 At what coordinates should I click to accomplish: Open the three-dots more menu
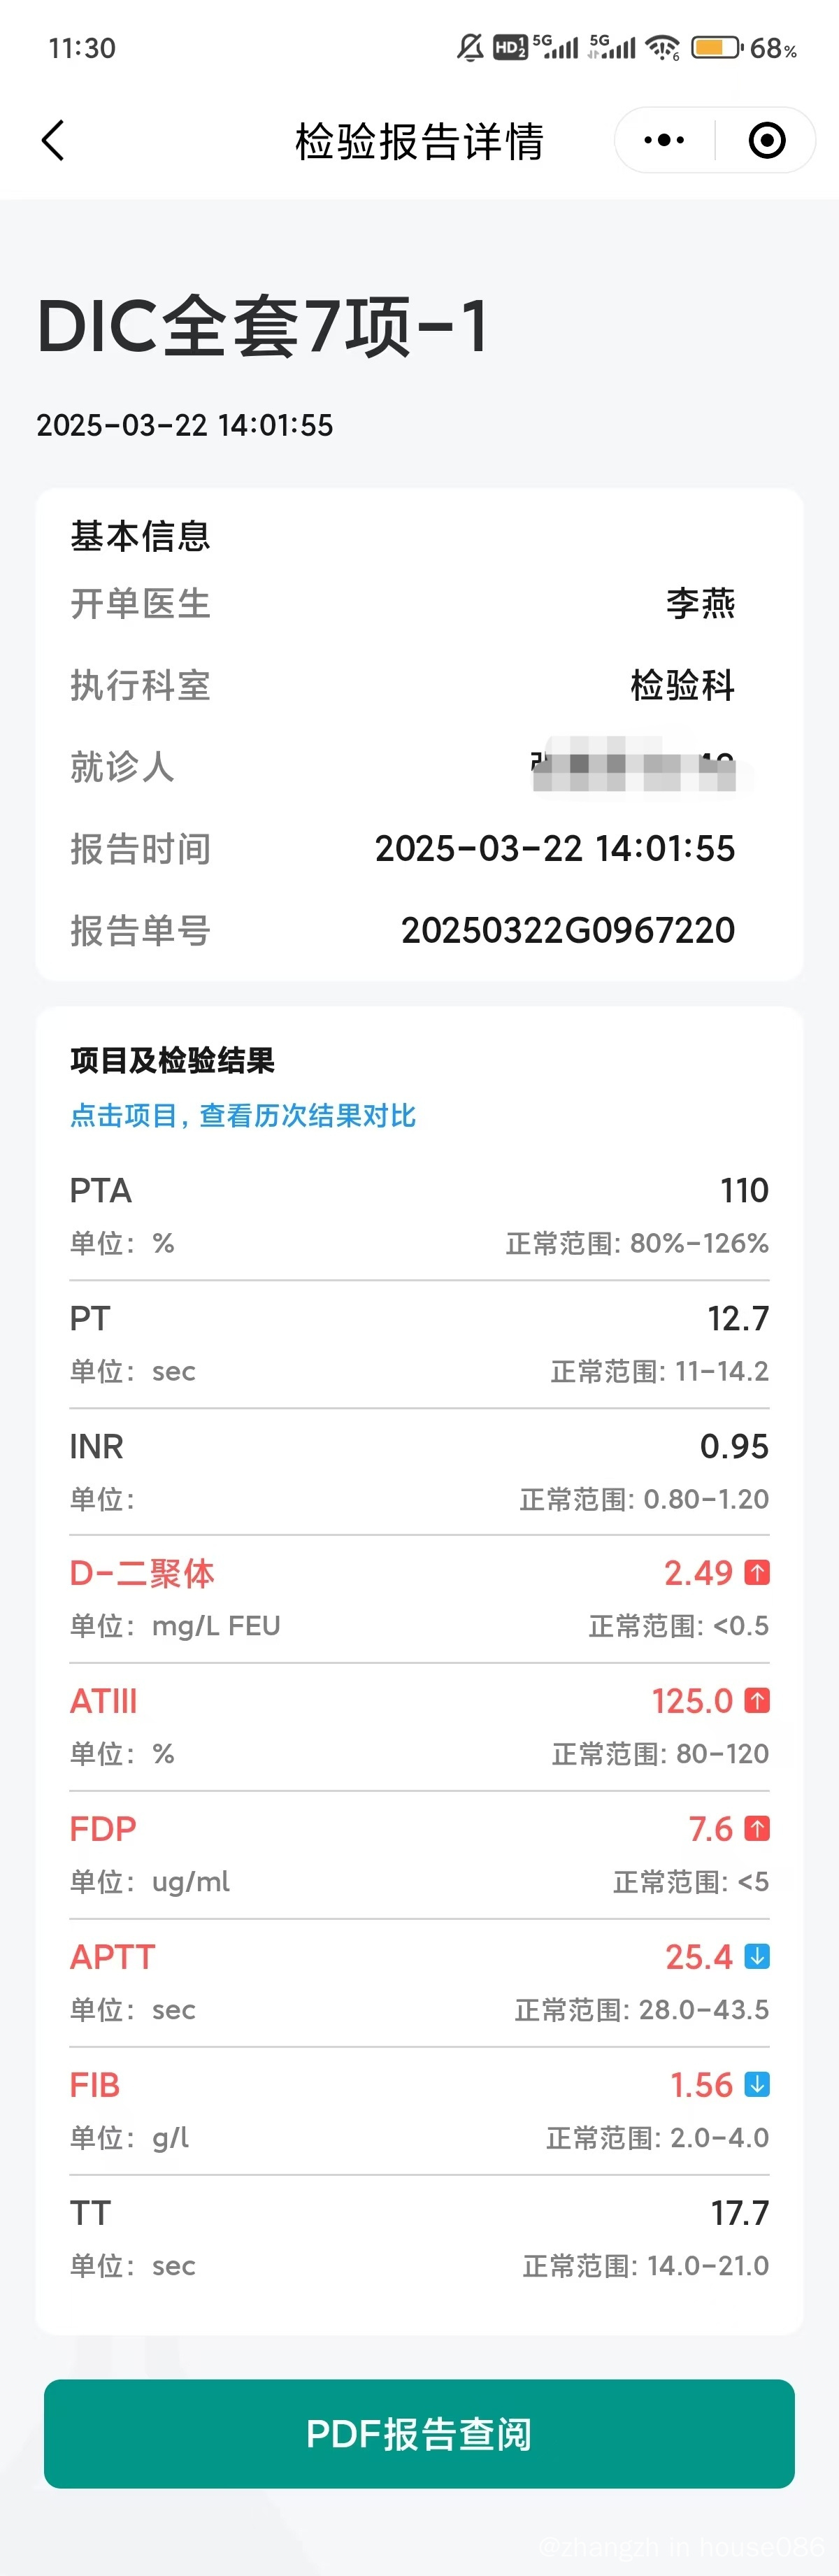664,140
